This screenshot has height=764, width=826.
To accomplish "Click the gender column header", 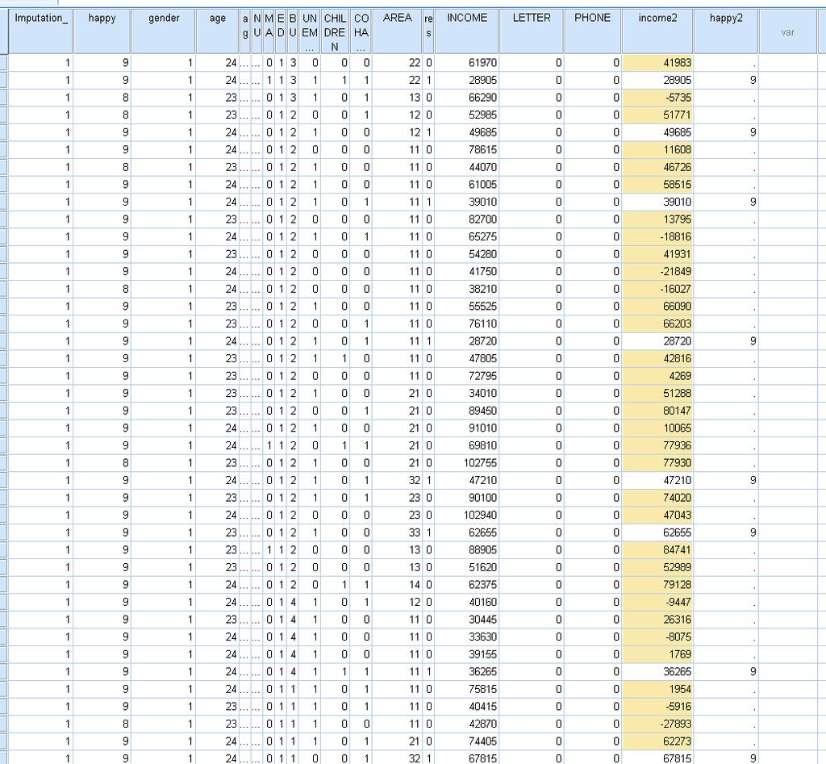I will (x=163, y=31).
